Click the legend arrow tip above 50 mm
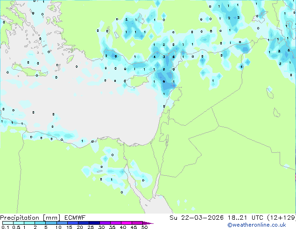 click(148, 223)
